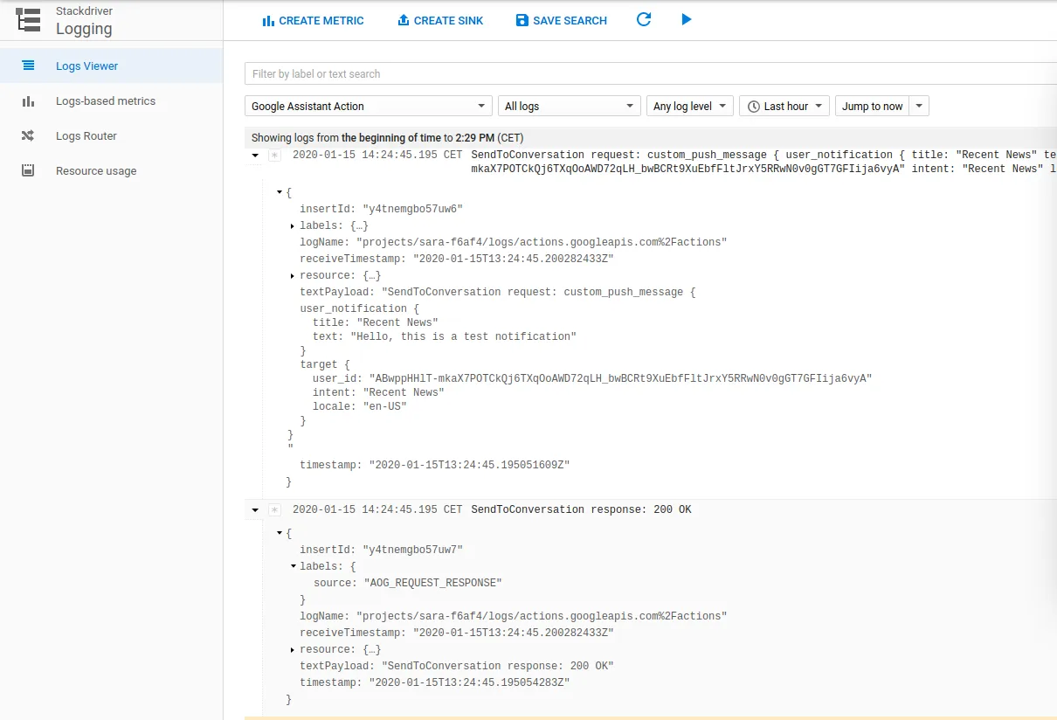Open Logs-based metrics section
This screenshot has width=1057, height=720.
coord(111,100)
